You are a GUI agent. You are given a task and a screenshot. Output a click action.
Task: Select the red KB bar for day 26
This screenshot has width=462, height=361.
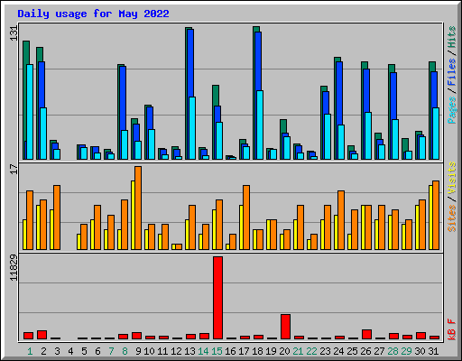point(366,334)
